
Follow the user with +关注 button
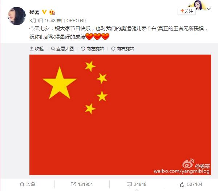click(187, 11)
